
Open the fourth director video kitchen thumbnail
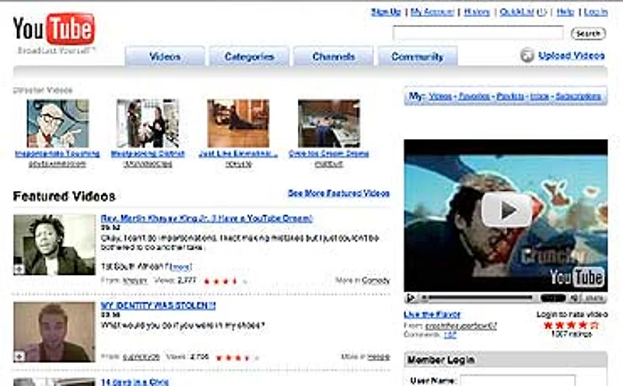pyautogui.click(x=329, y=123)
